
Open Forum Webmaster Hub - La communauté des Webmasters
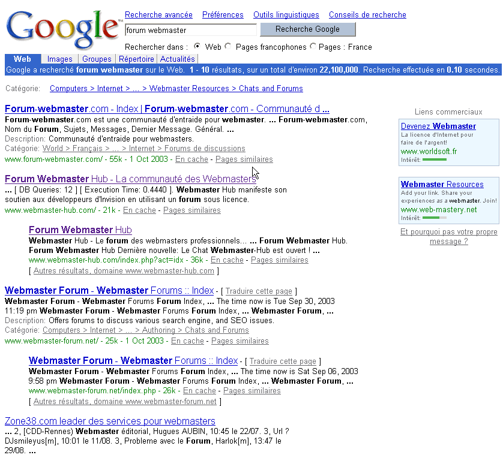130,179
